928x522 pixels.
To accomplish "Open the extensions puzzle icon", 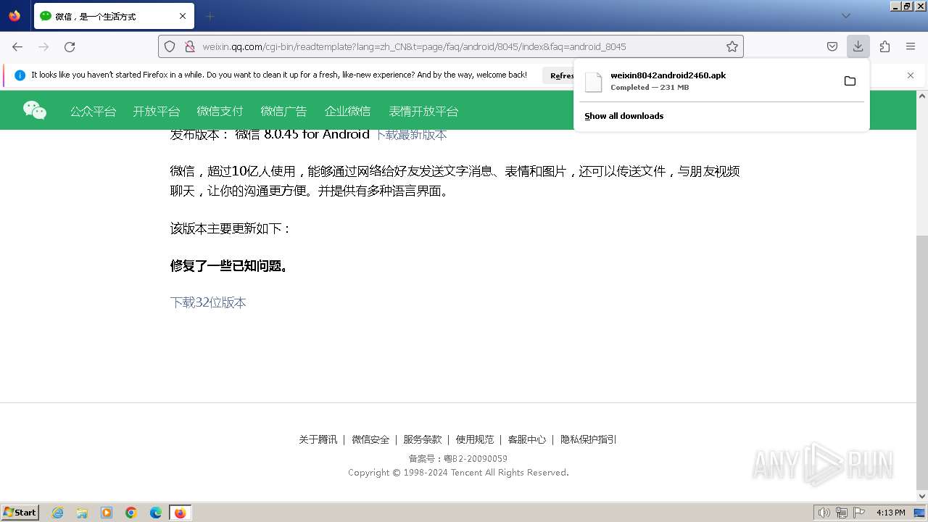I will 884,46.
